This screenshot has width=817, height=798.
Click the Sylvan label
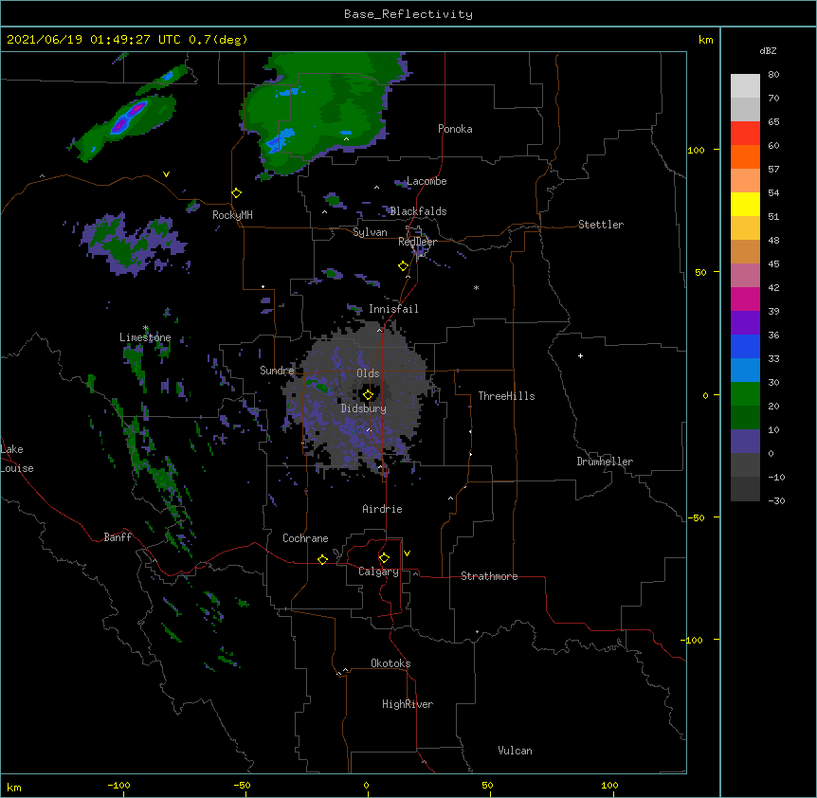coord(370,232)
